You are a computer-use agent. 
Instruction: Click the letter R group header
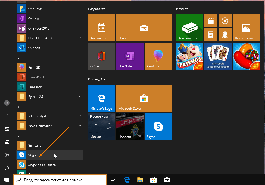pos(18,107)
